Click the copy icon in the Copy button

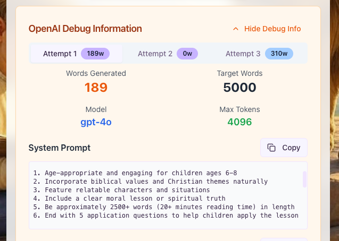[x=271, y=148]
